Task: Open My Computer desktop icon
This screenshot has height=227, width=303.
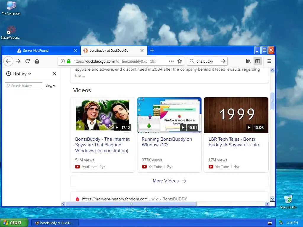Action: pyautogui.click(x=11, y=8)
